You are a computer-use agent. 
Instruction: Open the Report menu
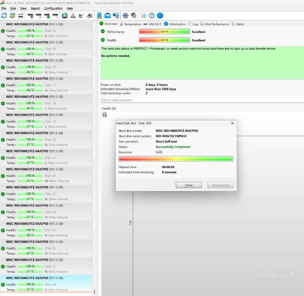click(35, 8)
